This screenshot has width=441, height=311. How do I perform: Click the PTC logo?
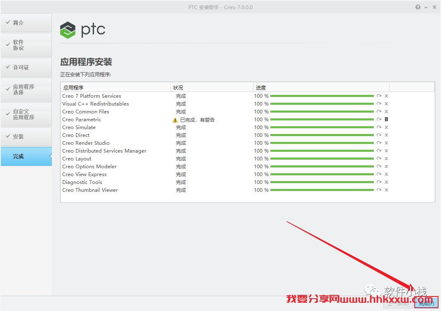(83, 30)
